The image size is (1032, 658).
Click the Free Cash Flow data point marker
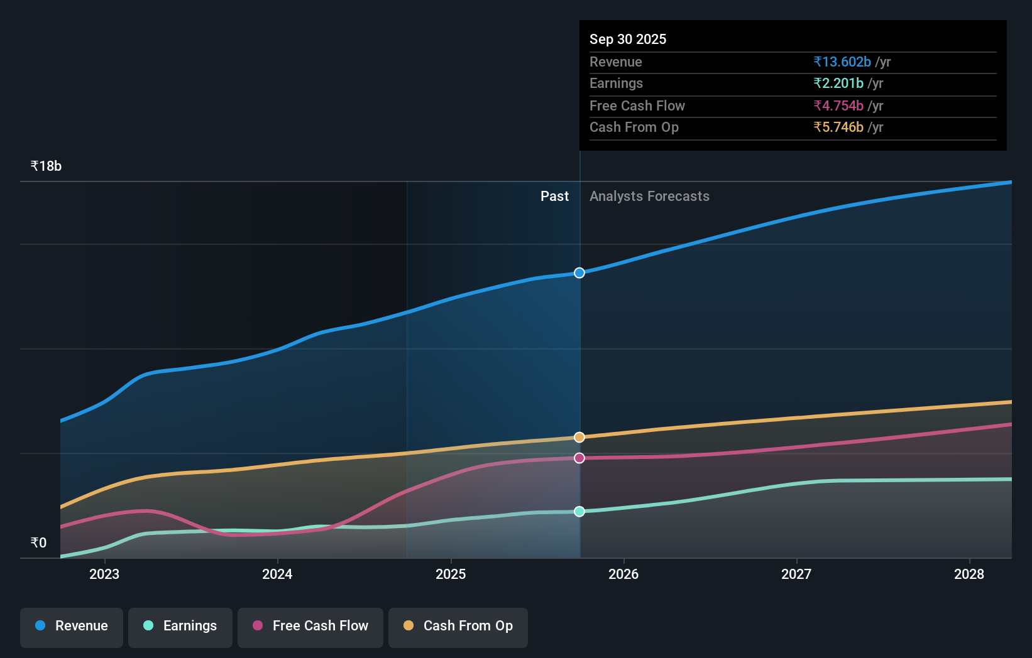point(579,458)
